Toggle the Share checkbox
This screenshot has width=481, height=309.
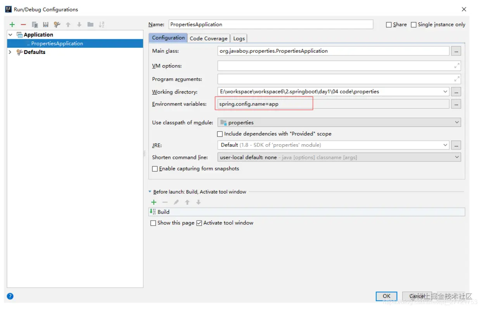(389, 25)
